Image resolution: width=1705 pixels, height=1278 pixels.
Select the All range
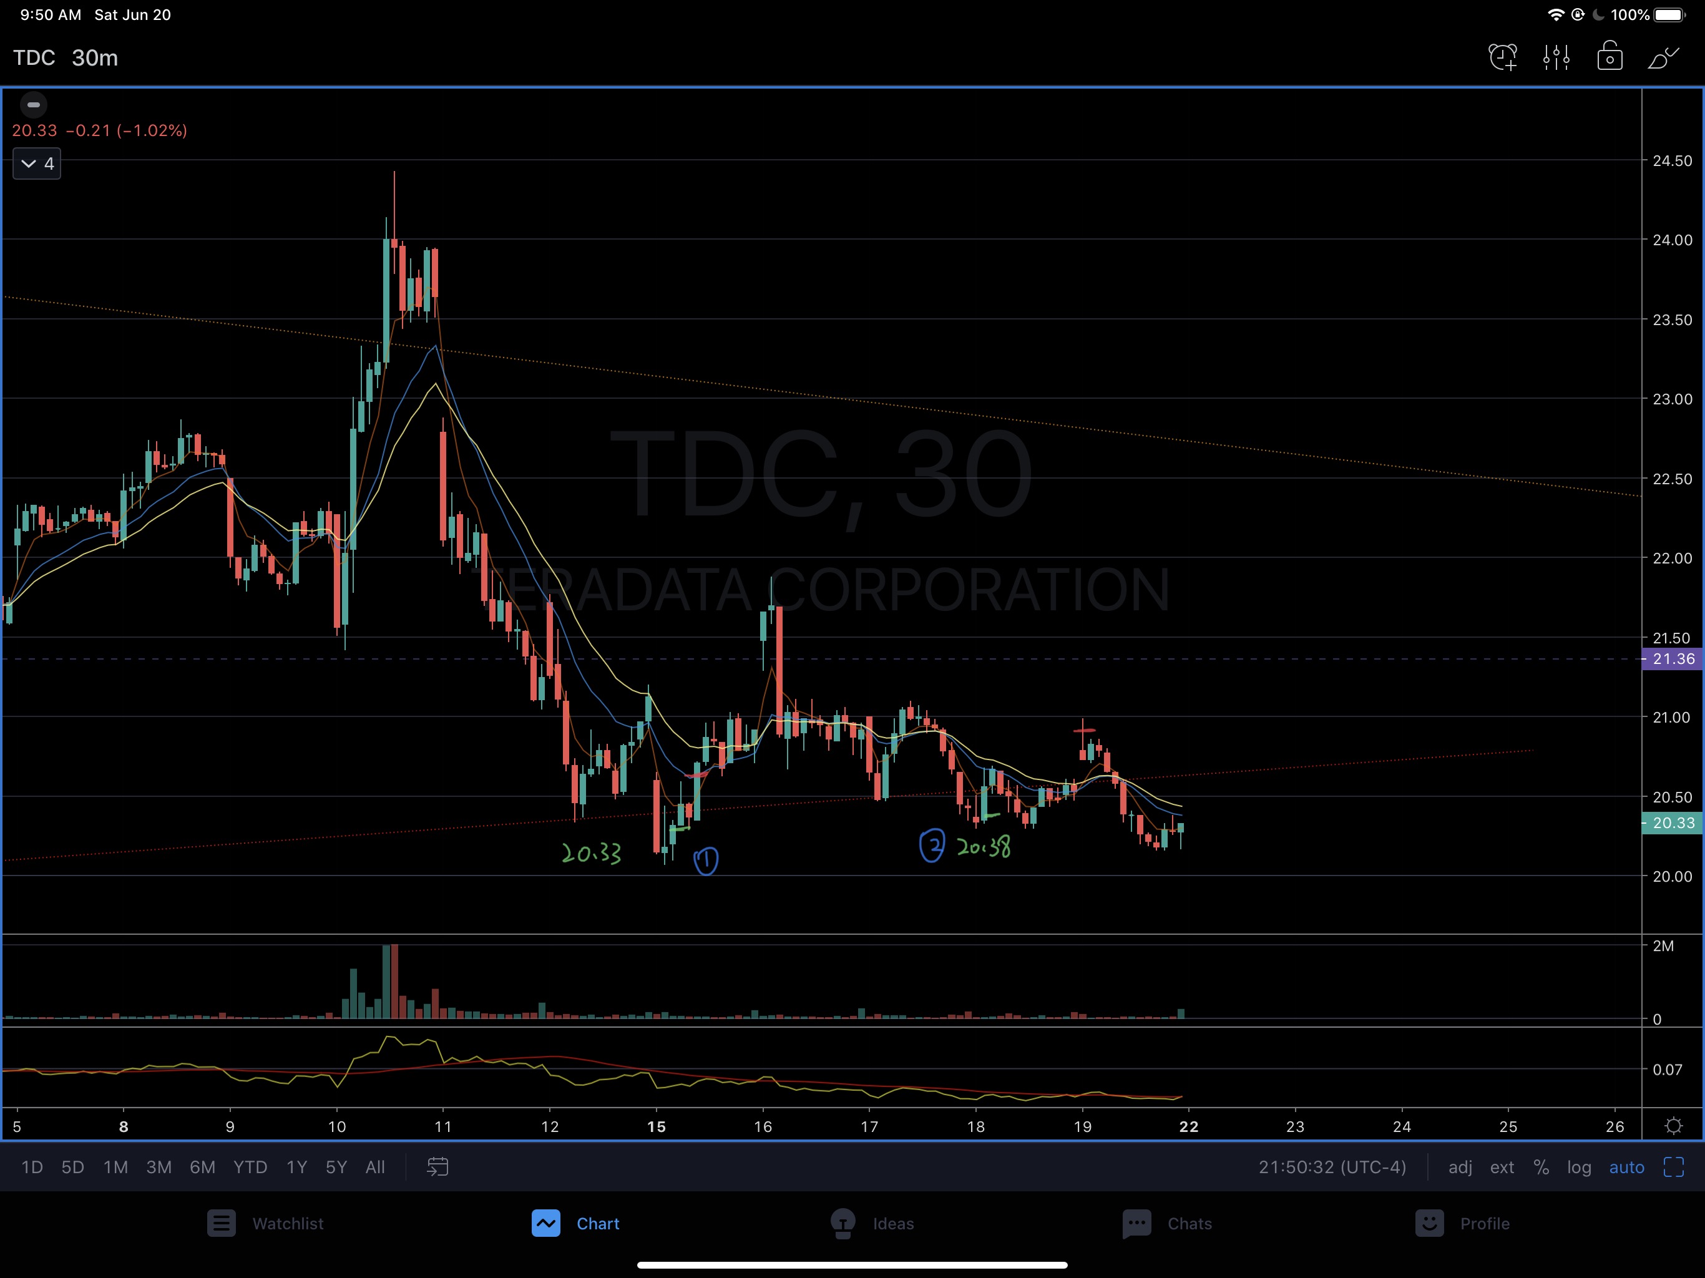[x=374, y=1167]
